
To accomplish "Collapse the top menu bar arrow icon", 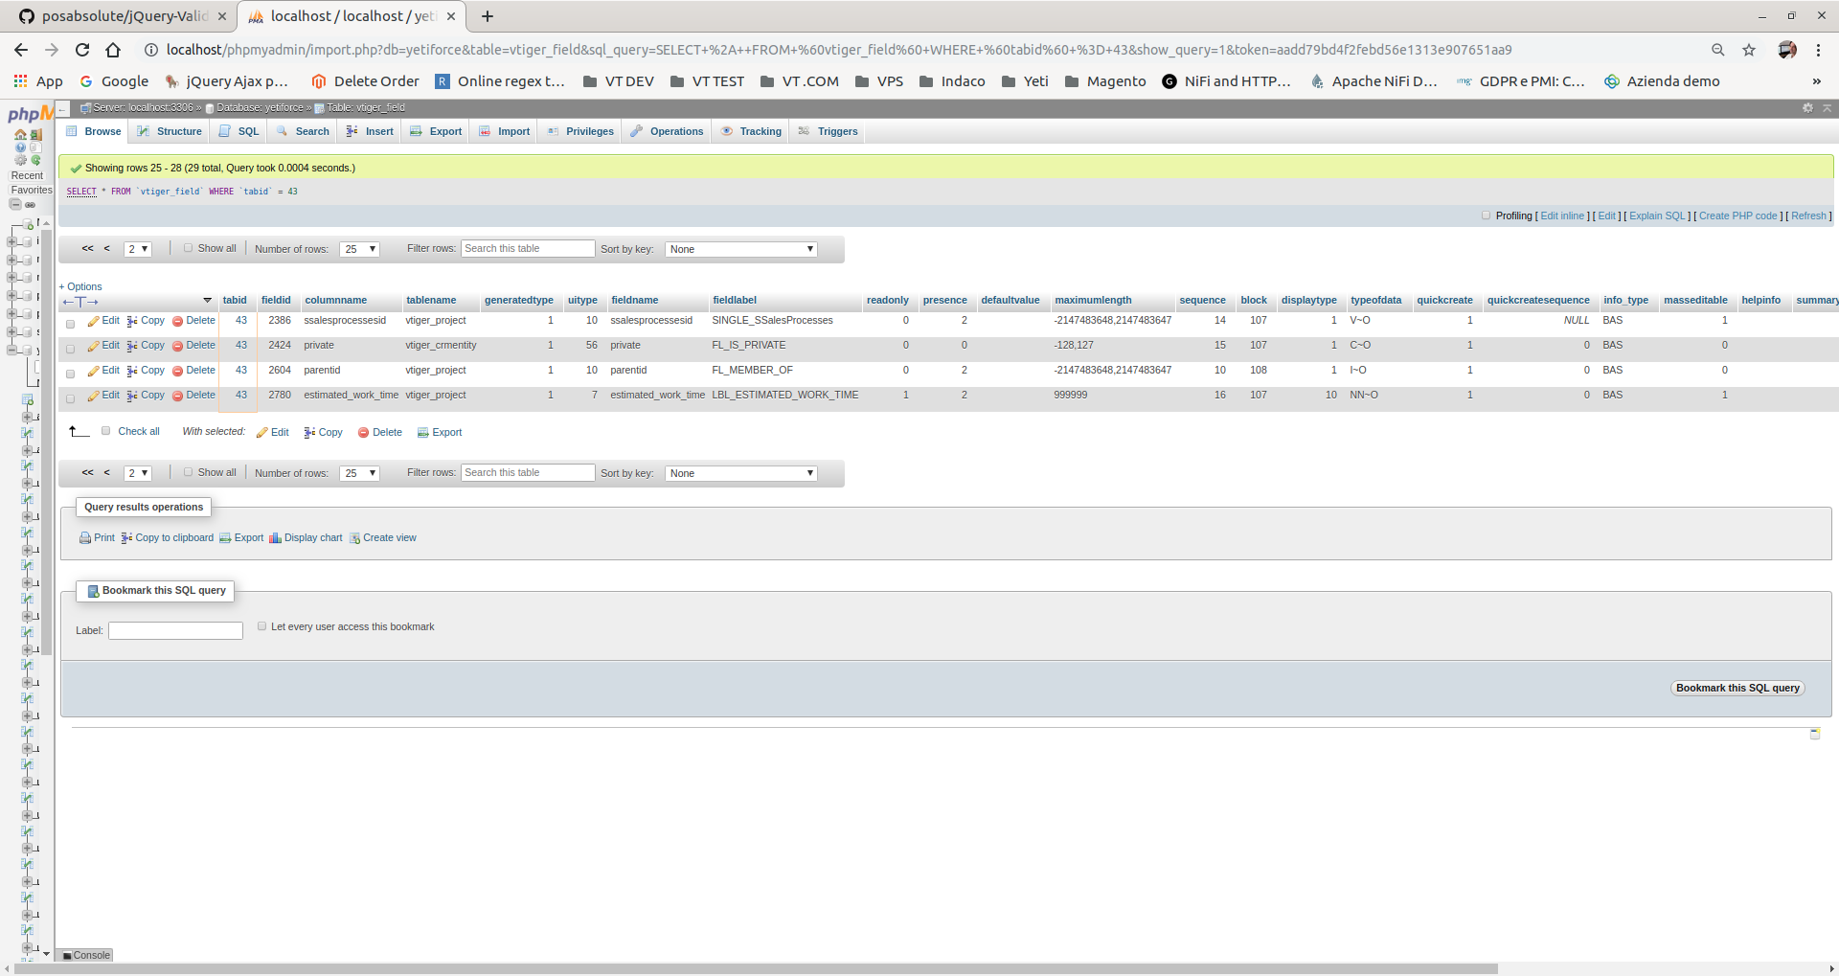I will coord(1827,108).
